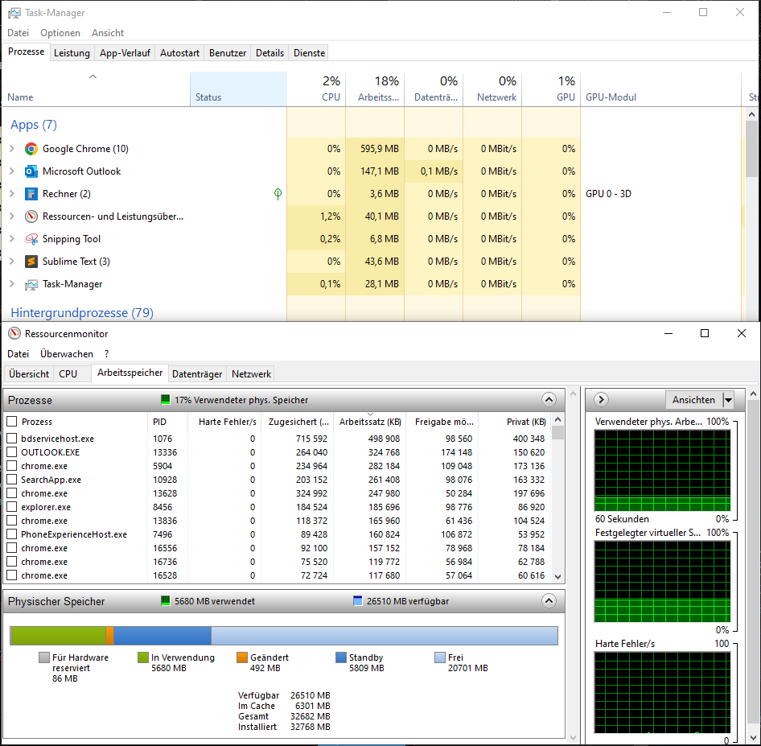Image resolution: width=761 pixels, height=746 pixels.
Task: Check the explorer.exe checkbox
Action: (12, 507)
